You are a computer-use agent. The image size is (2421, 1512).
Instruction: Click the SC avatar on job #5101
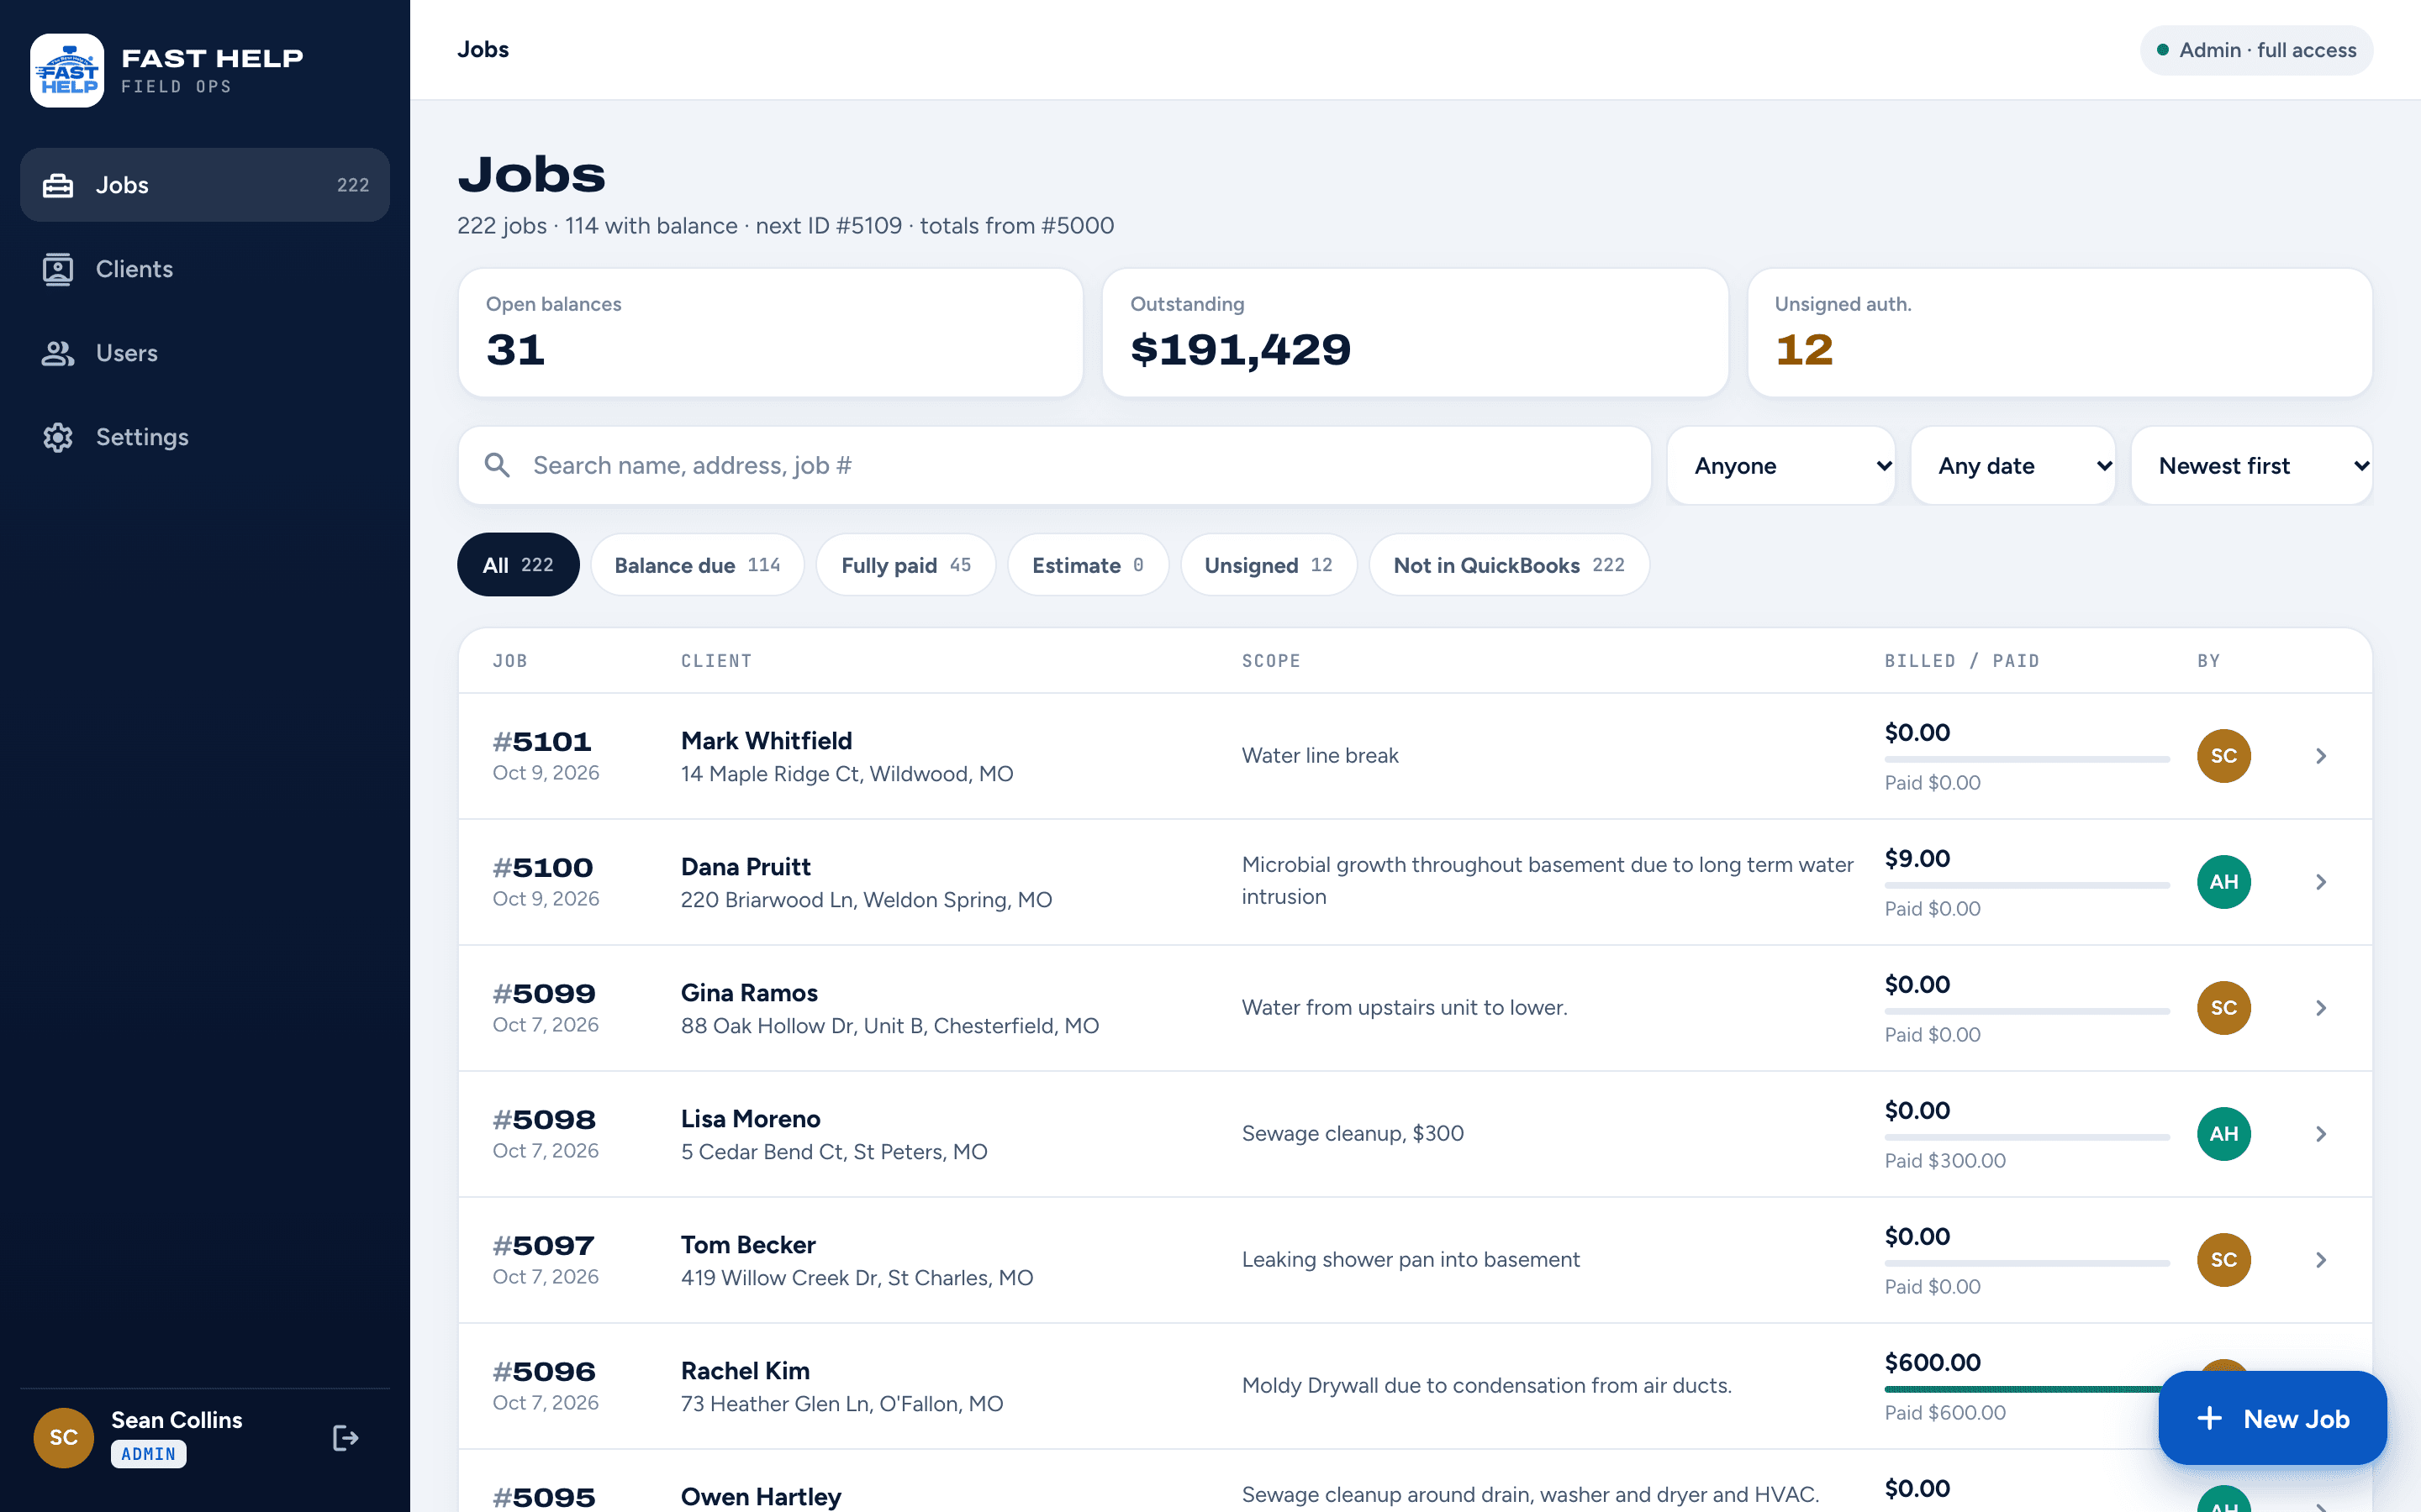coord(2224,756)
